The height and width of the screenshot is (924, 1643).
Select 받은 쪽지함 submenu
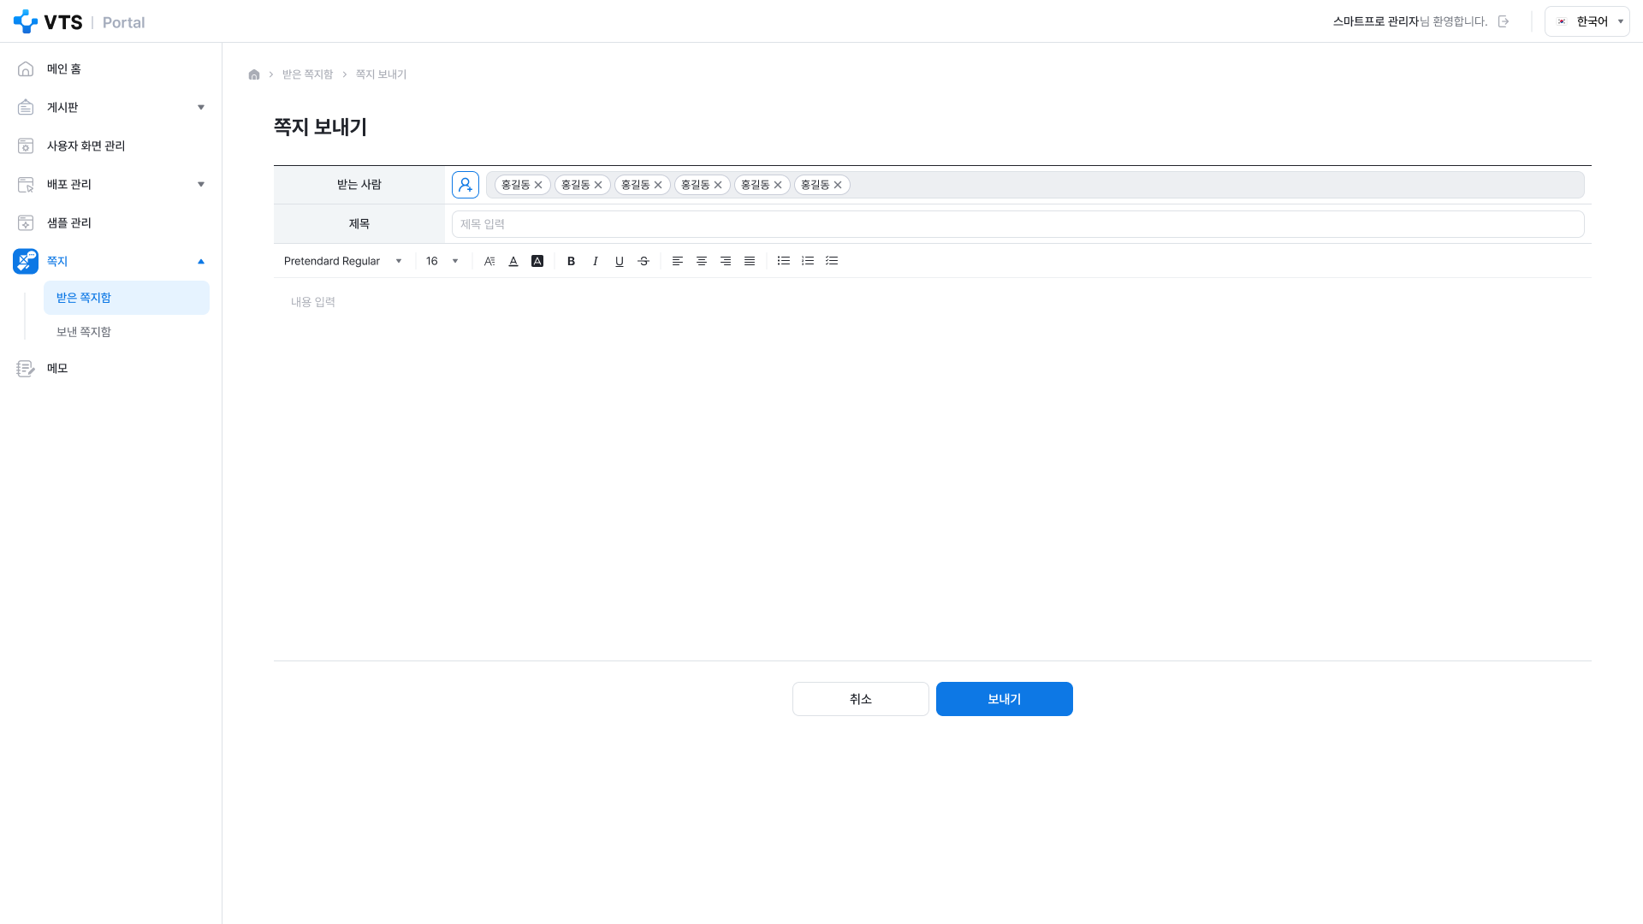coord(126,298)
